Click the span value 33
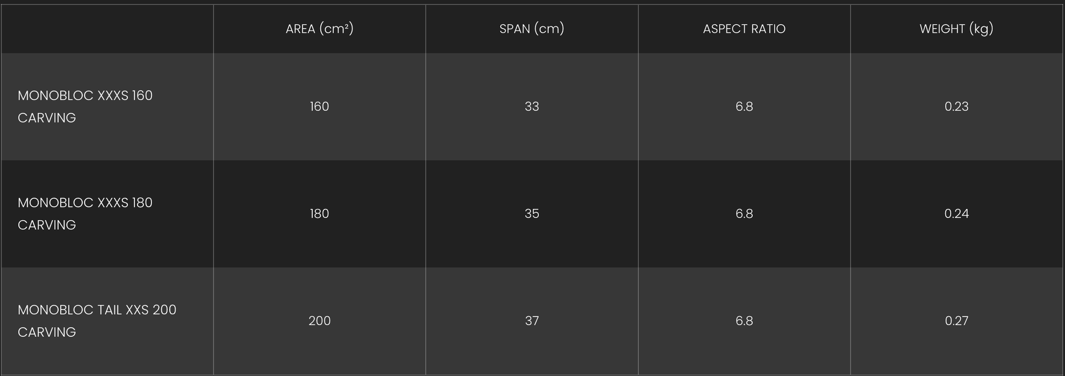The image size is (1065, 376). (x=531, y=106)
